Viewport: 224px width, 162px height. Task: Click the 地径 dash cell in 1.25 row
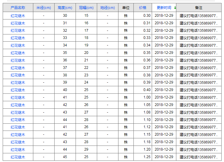(108, 157)
